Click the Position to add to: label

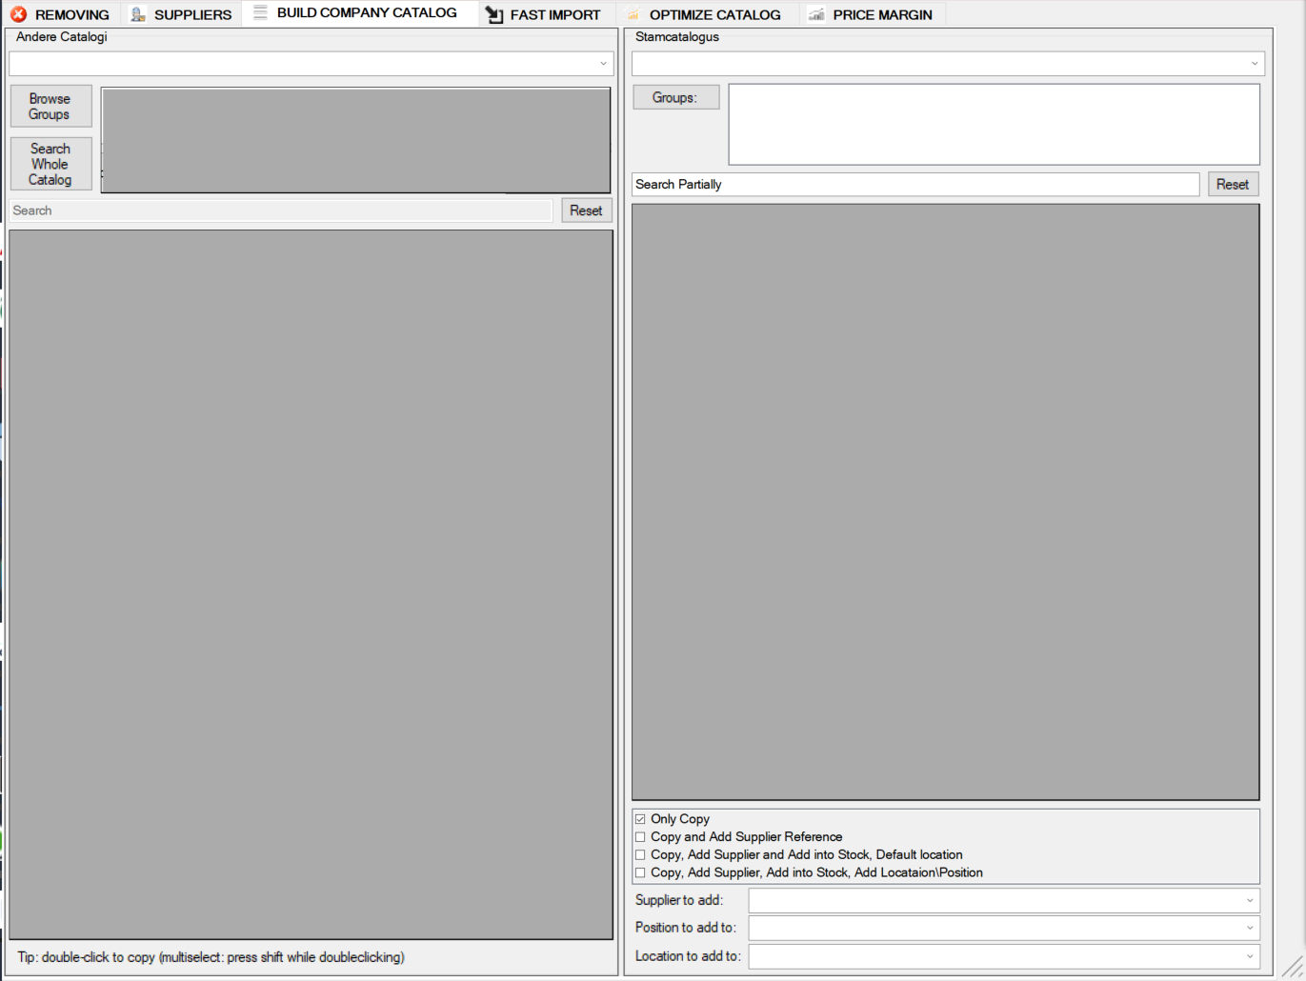686,928
